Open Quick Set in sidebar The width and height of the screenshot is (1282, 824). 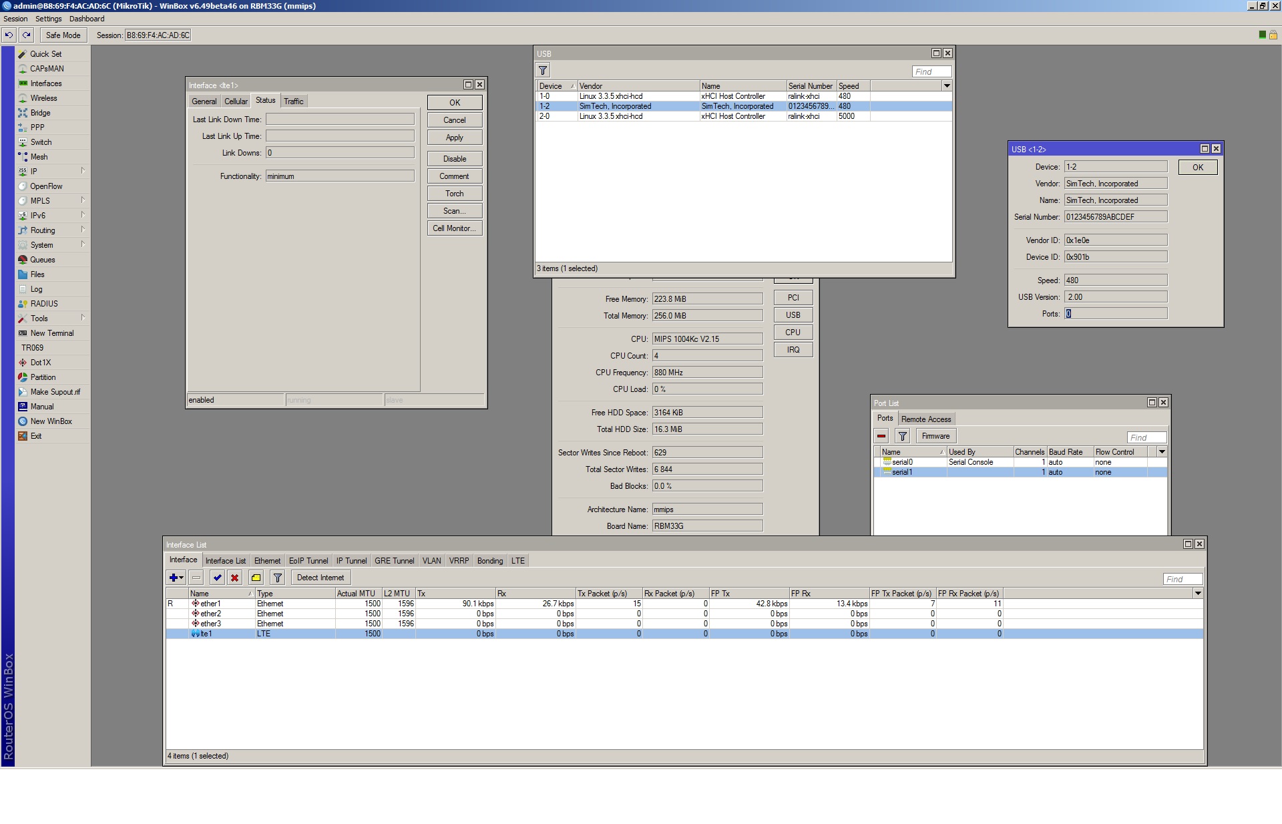[x=45, y=54]
